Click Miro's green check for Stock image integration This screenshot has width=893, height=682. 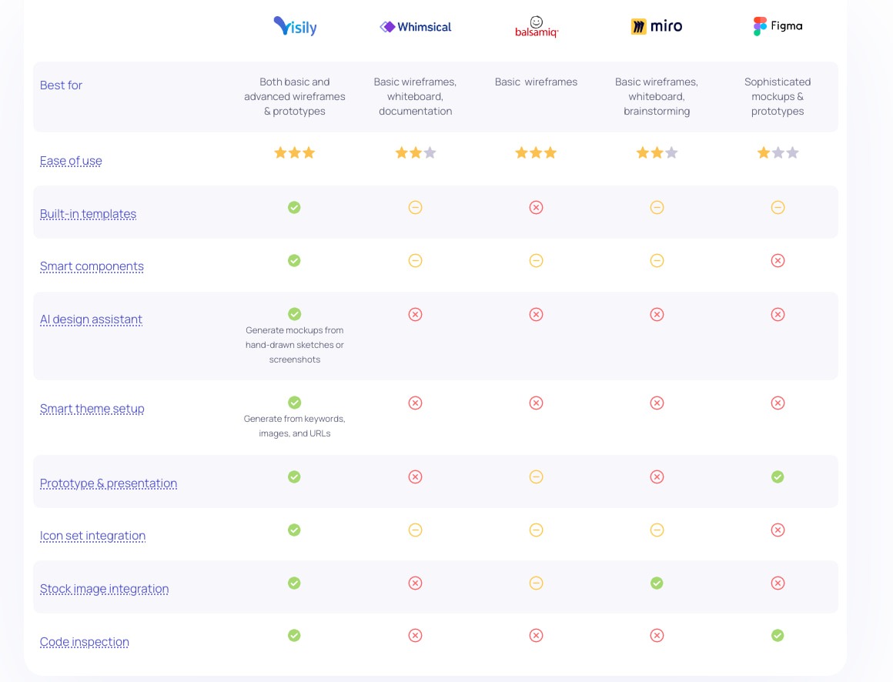[x=657, y=583]
